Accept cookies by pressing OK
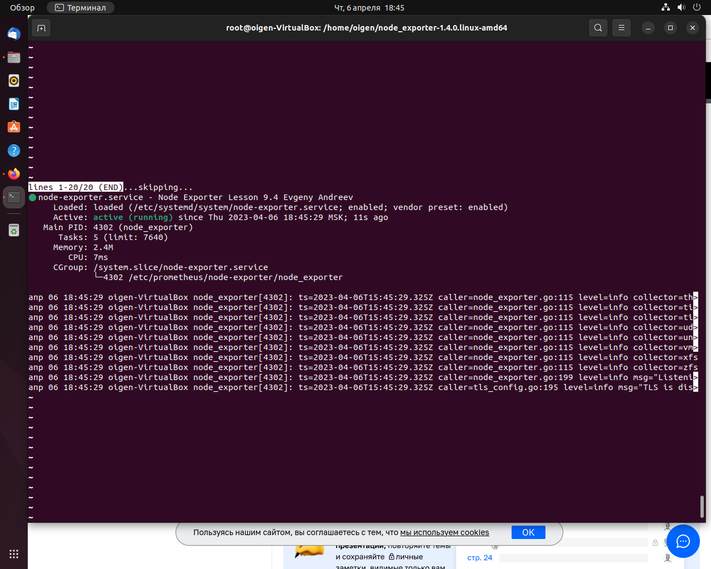This screenshot has height=569, width=711. pos(528,532)
